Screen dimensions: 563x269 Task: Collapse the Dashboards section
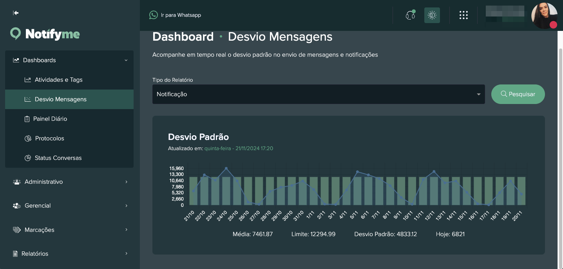click(126, 60)
